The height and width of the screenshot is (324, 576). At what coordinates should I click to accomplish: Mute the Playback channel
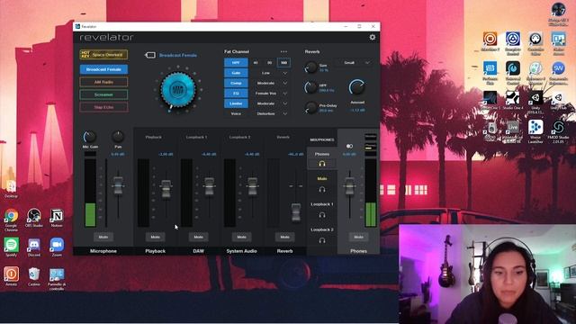pos(155,237)
